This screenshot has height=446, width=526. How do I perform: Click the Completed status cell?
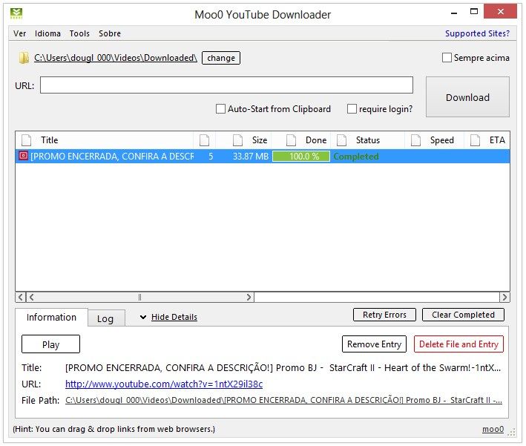[x=356, y=156]
